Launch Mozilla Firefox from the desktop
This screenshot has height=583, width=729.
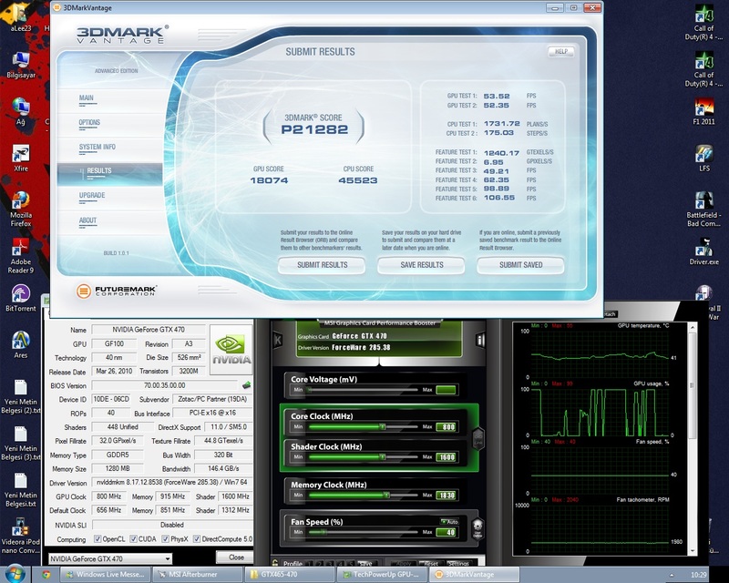click(x=20, y=209)
